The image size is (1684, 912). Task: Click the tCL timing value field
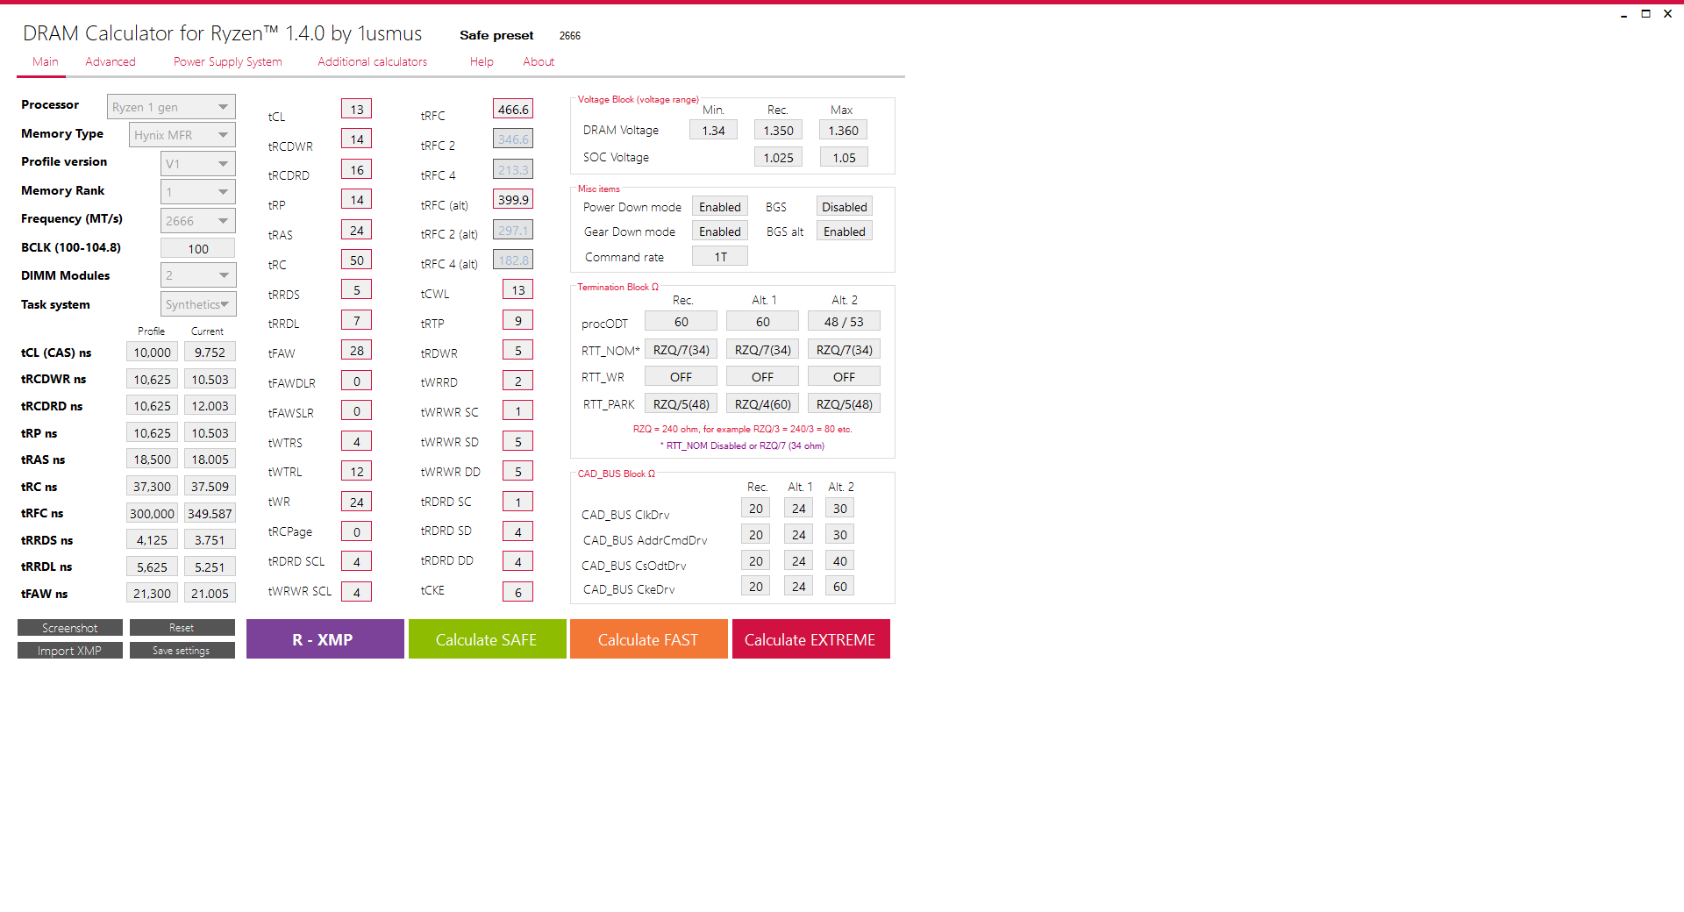[x=356, y=110]
